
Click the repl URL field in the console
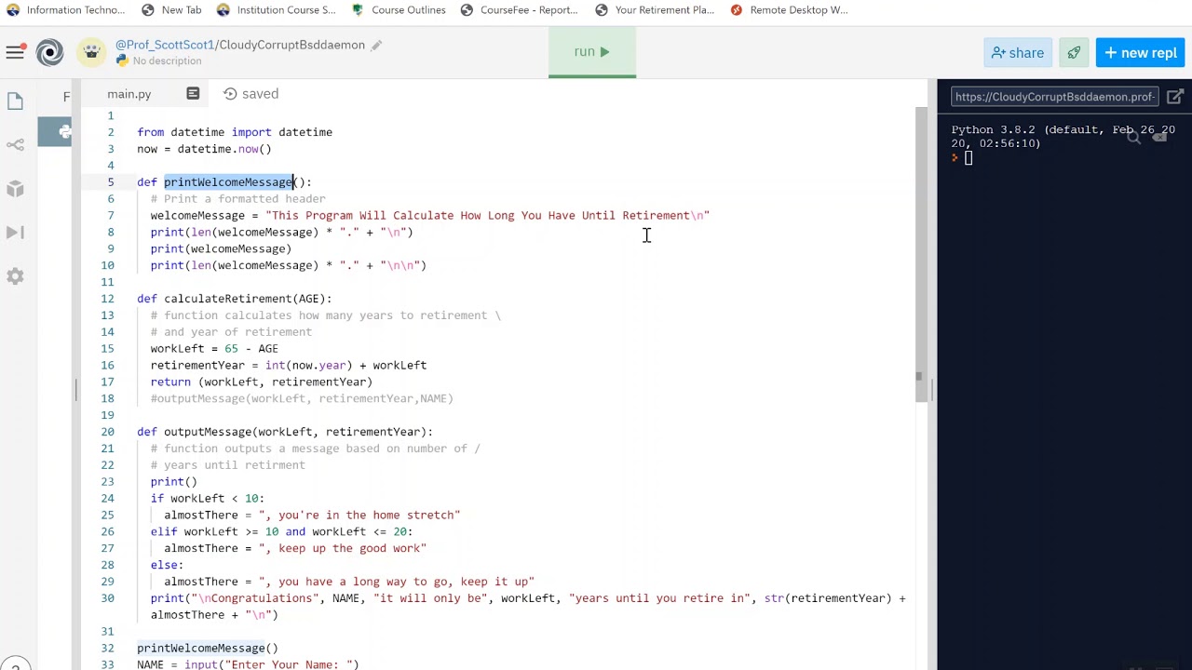coord(1054,97)
